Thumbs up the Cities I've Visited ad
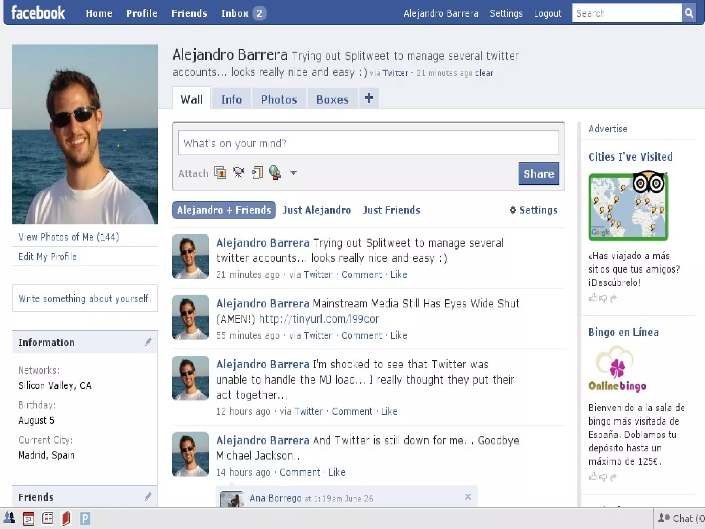Image resolution: width=705 pixels, height=529 pixels. [x=592, y=298]
